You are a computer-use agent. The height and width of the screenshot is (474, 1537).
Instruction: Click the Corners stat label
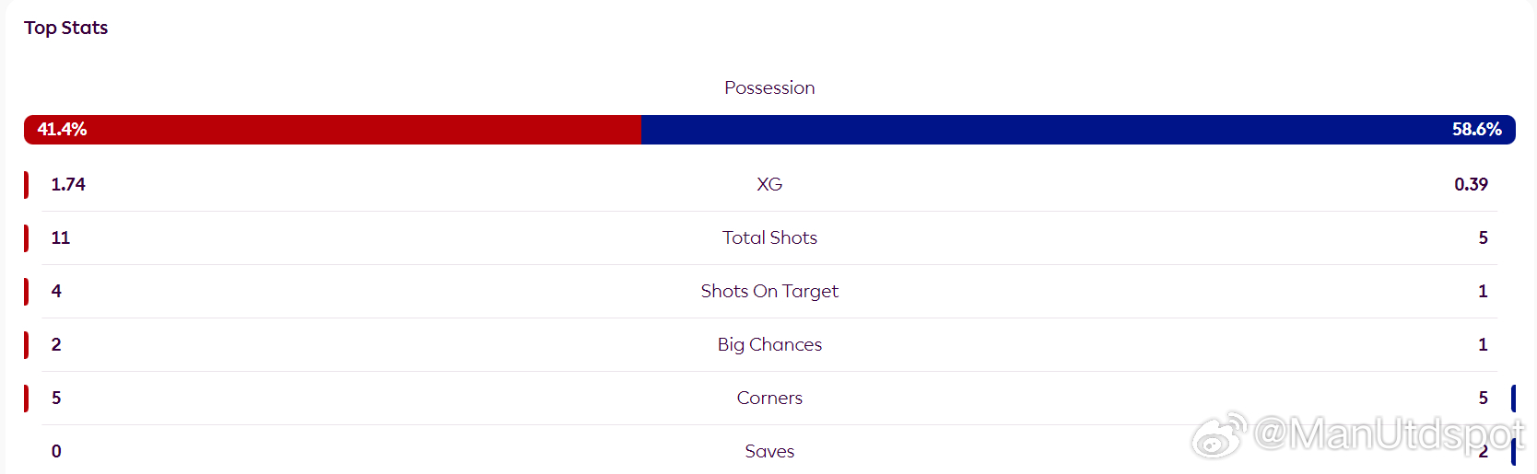coord(769,398)
